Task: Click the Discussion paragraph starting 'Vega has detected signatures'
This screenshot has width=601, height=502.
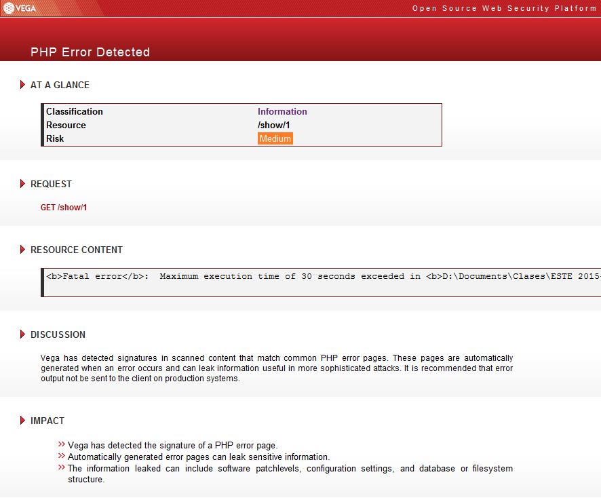Action: click(x=277, y=368)
